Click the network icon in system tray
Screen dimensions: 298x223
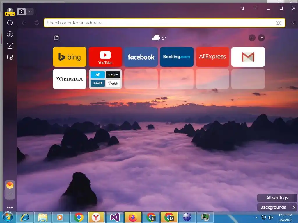[264, 217]
